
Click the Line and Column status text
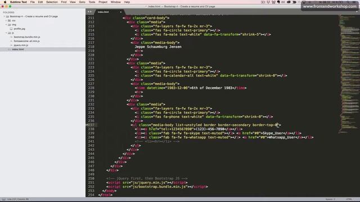pos(18,200)
